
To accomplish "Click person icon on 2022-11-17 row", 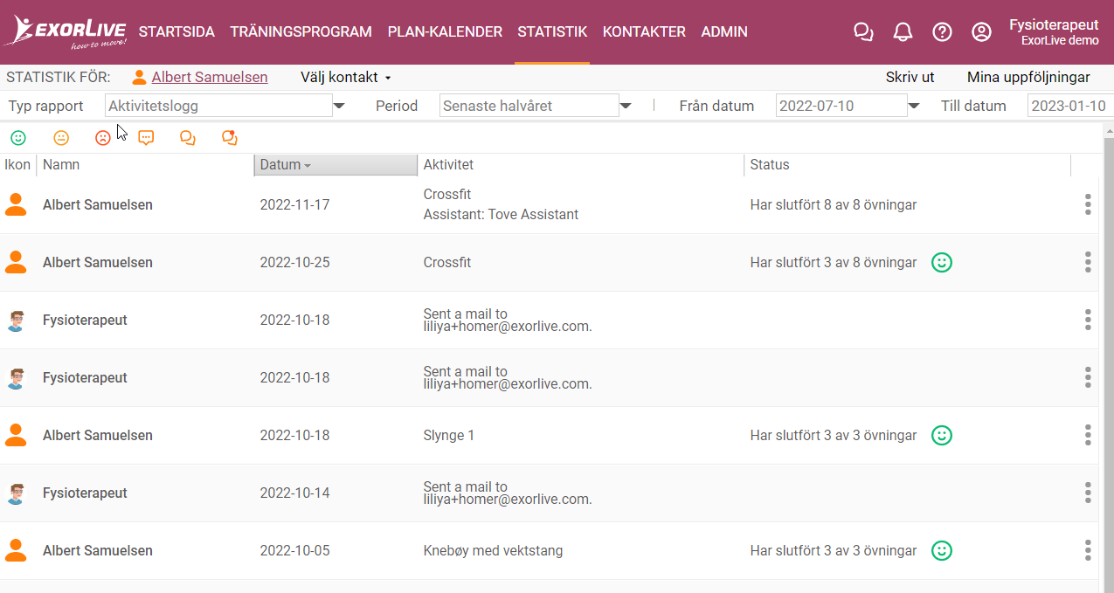I will pos(16,204).
